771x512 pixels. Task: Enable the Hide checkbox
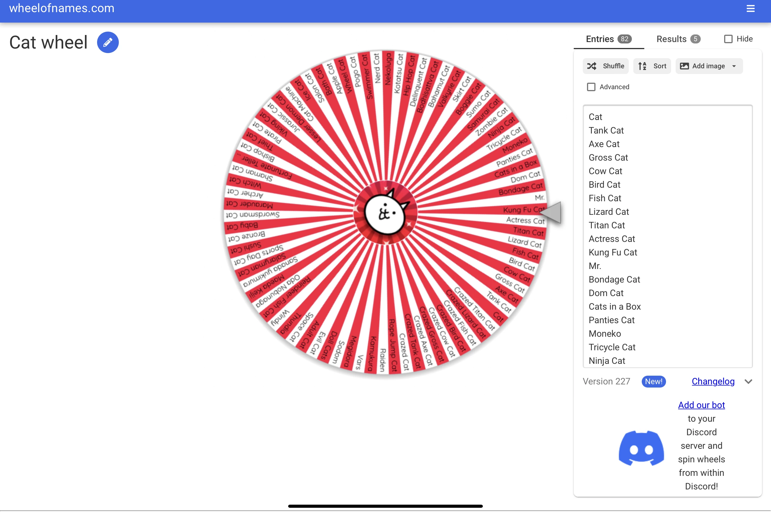click(728, 39)
